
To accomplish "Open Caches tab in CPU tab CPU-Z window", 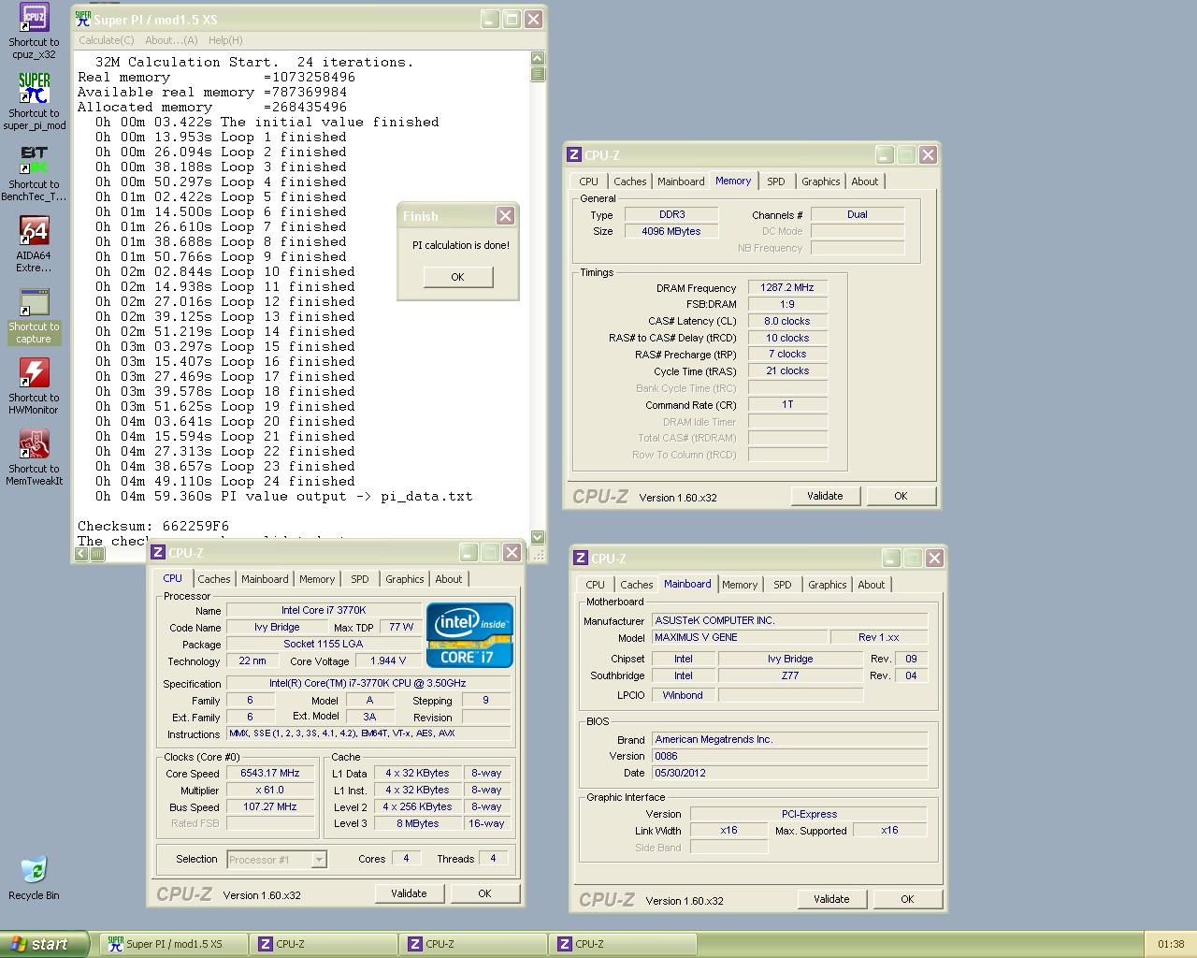I will tap(213, 579).
